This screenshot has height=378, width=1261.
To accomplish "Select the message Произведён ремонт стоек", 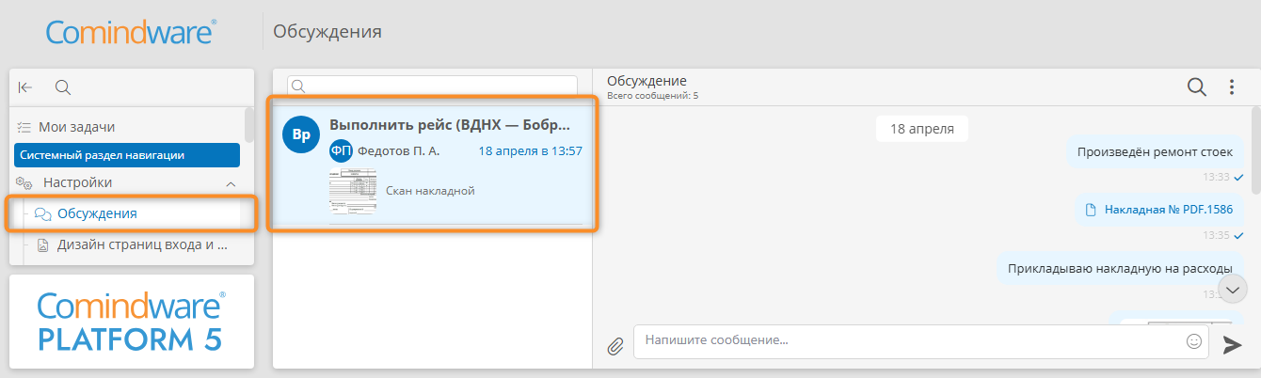I will point(1155,151).
